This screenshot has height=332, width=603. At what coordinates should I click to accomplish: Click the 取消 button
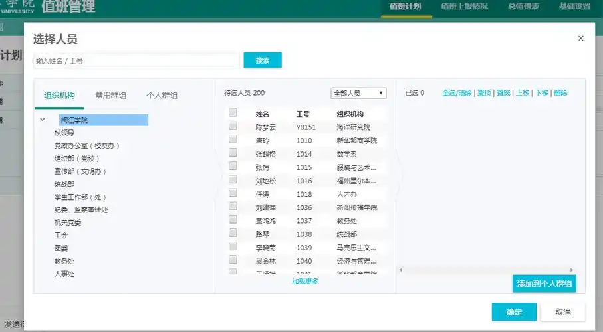pyautogui.click(x=563, y=312)
